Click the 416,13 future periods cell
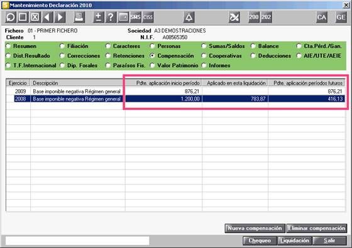 307,99
